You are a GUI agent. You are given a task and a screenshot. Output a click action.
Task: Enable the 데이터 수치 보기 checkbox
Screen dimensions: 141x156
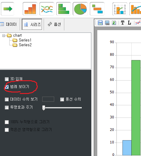[7, 99]
